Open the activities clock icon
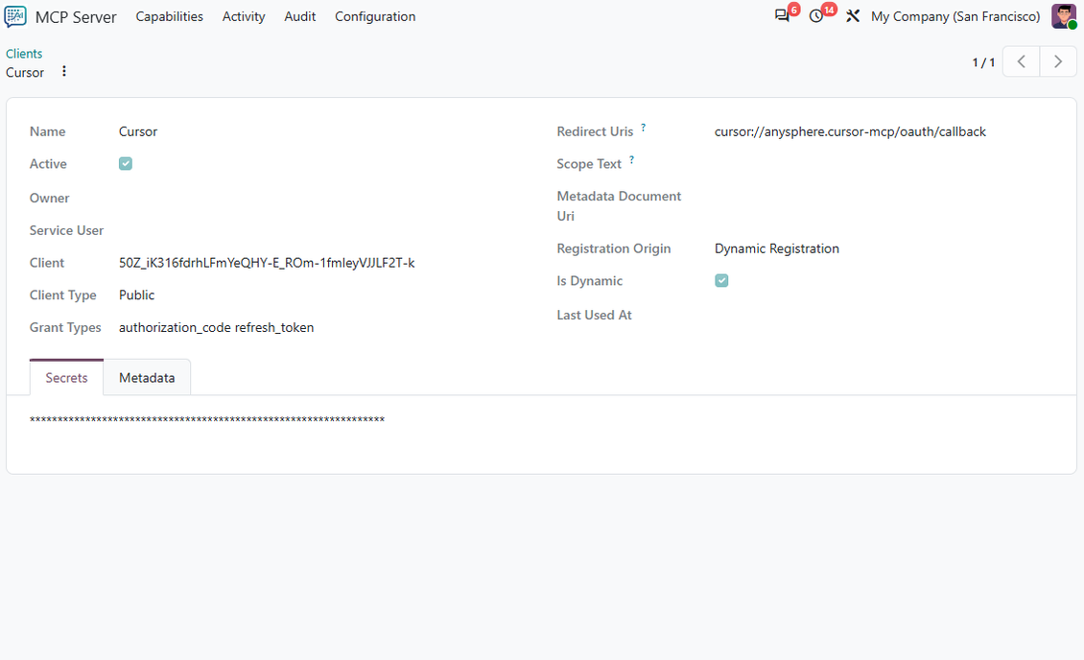Viewport: 1084px width, 660px height. click(816, 16)
